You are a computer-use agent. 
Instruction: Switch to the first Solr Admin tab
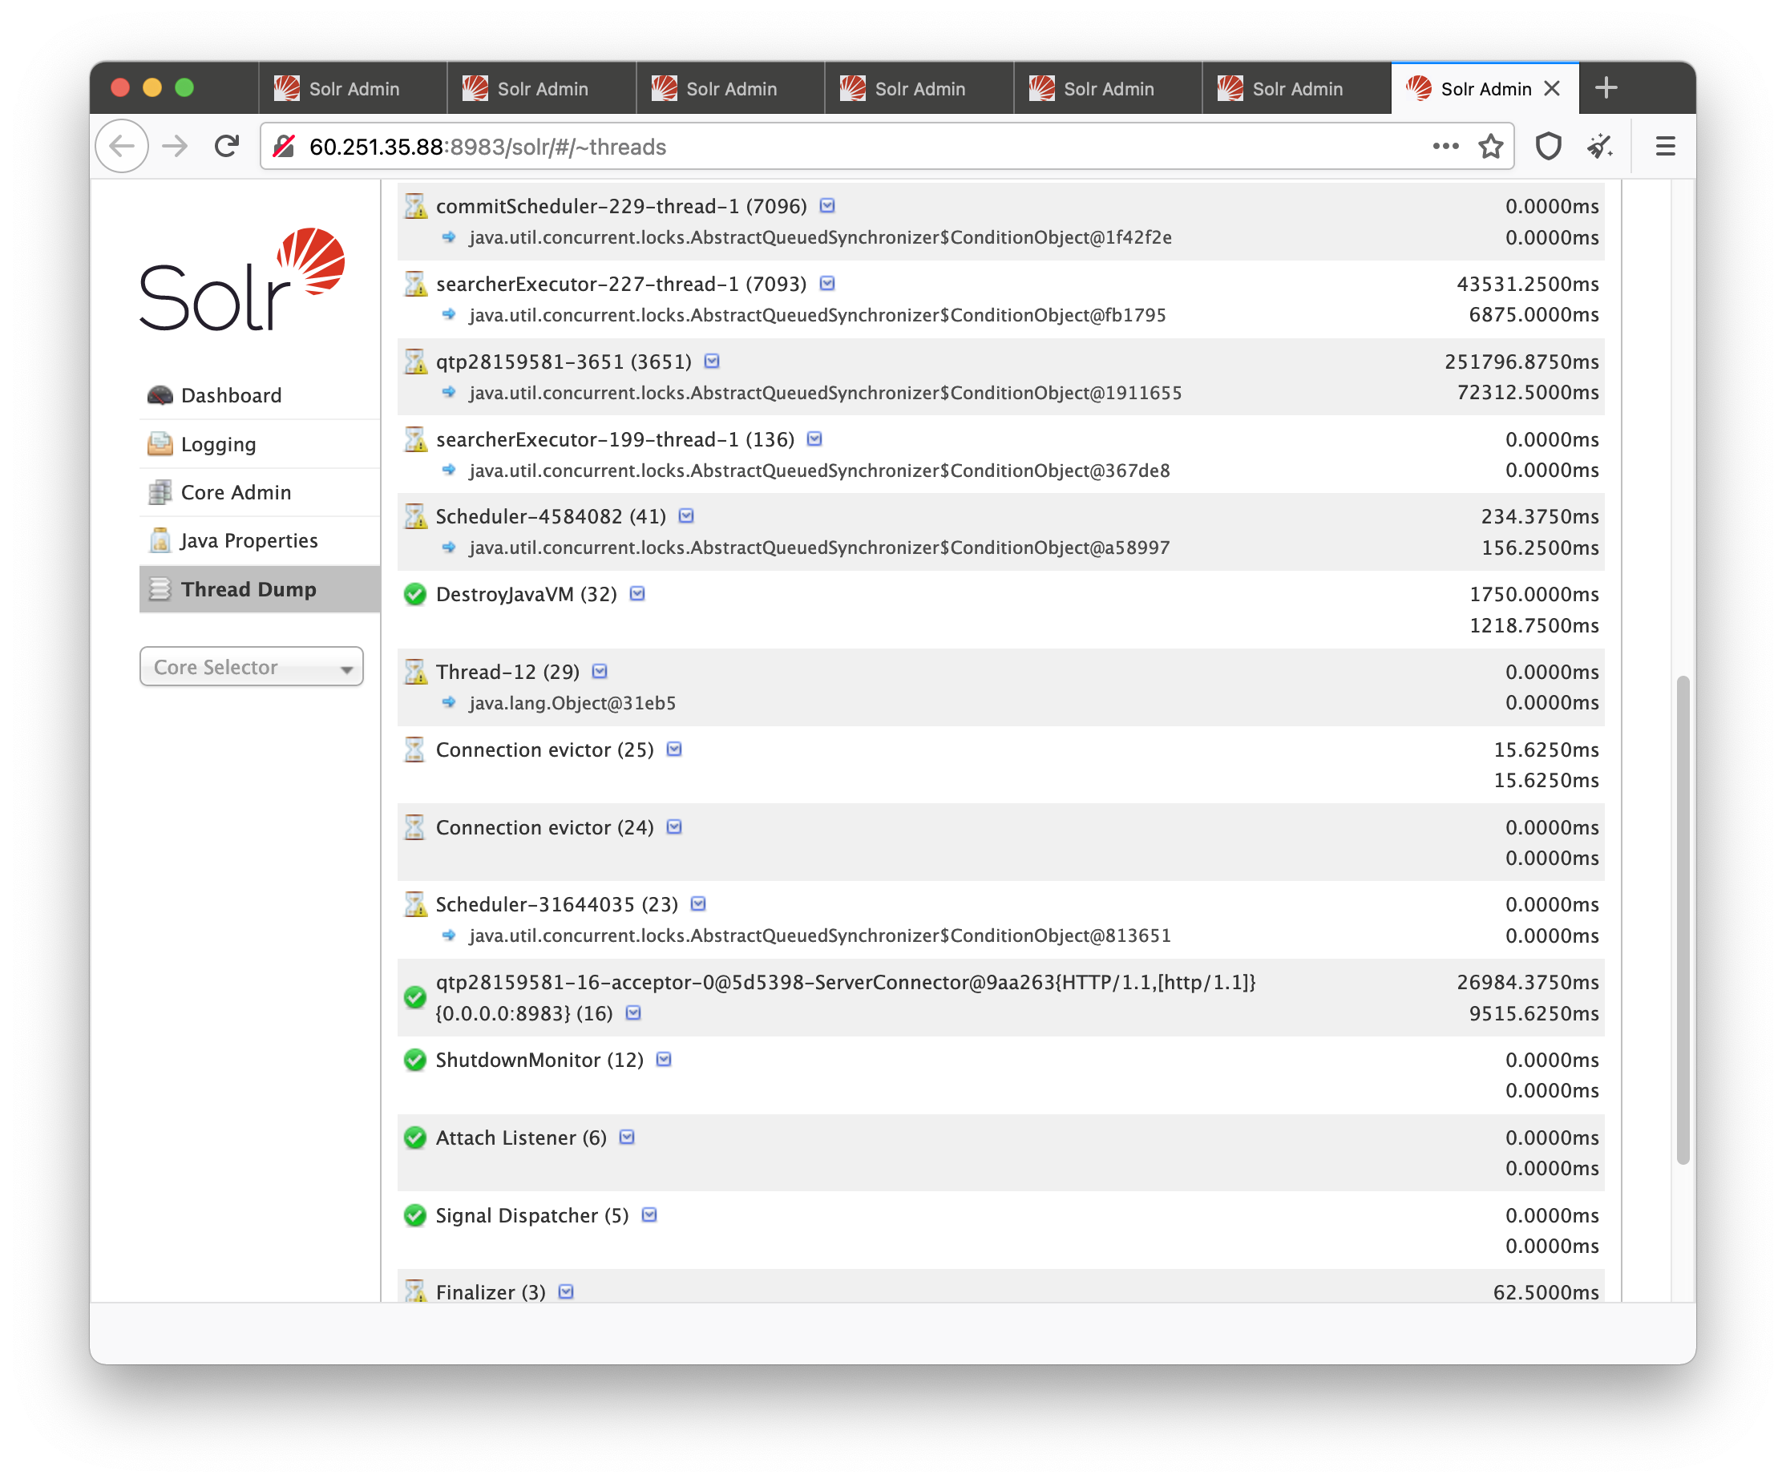[352, 88]
